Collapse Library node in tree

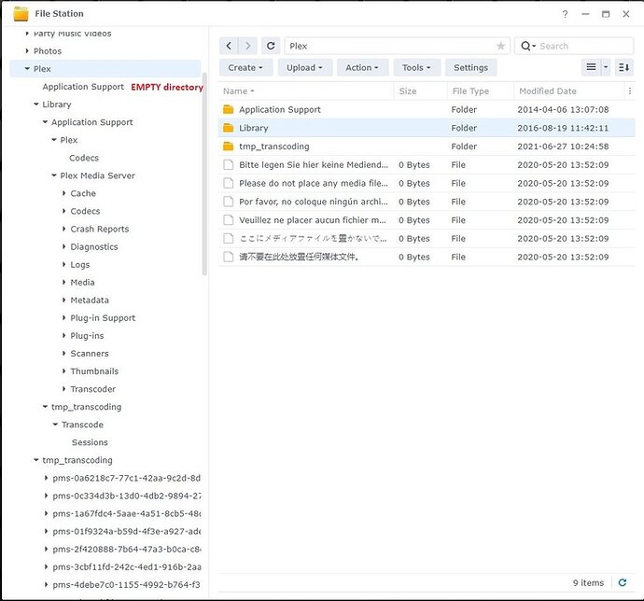[x=36, y=105]
